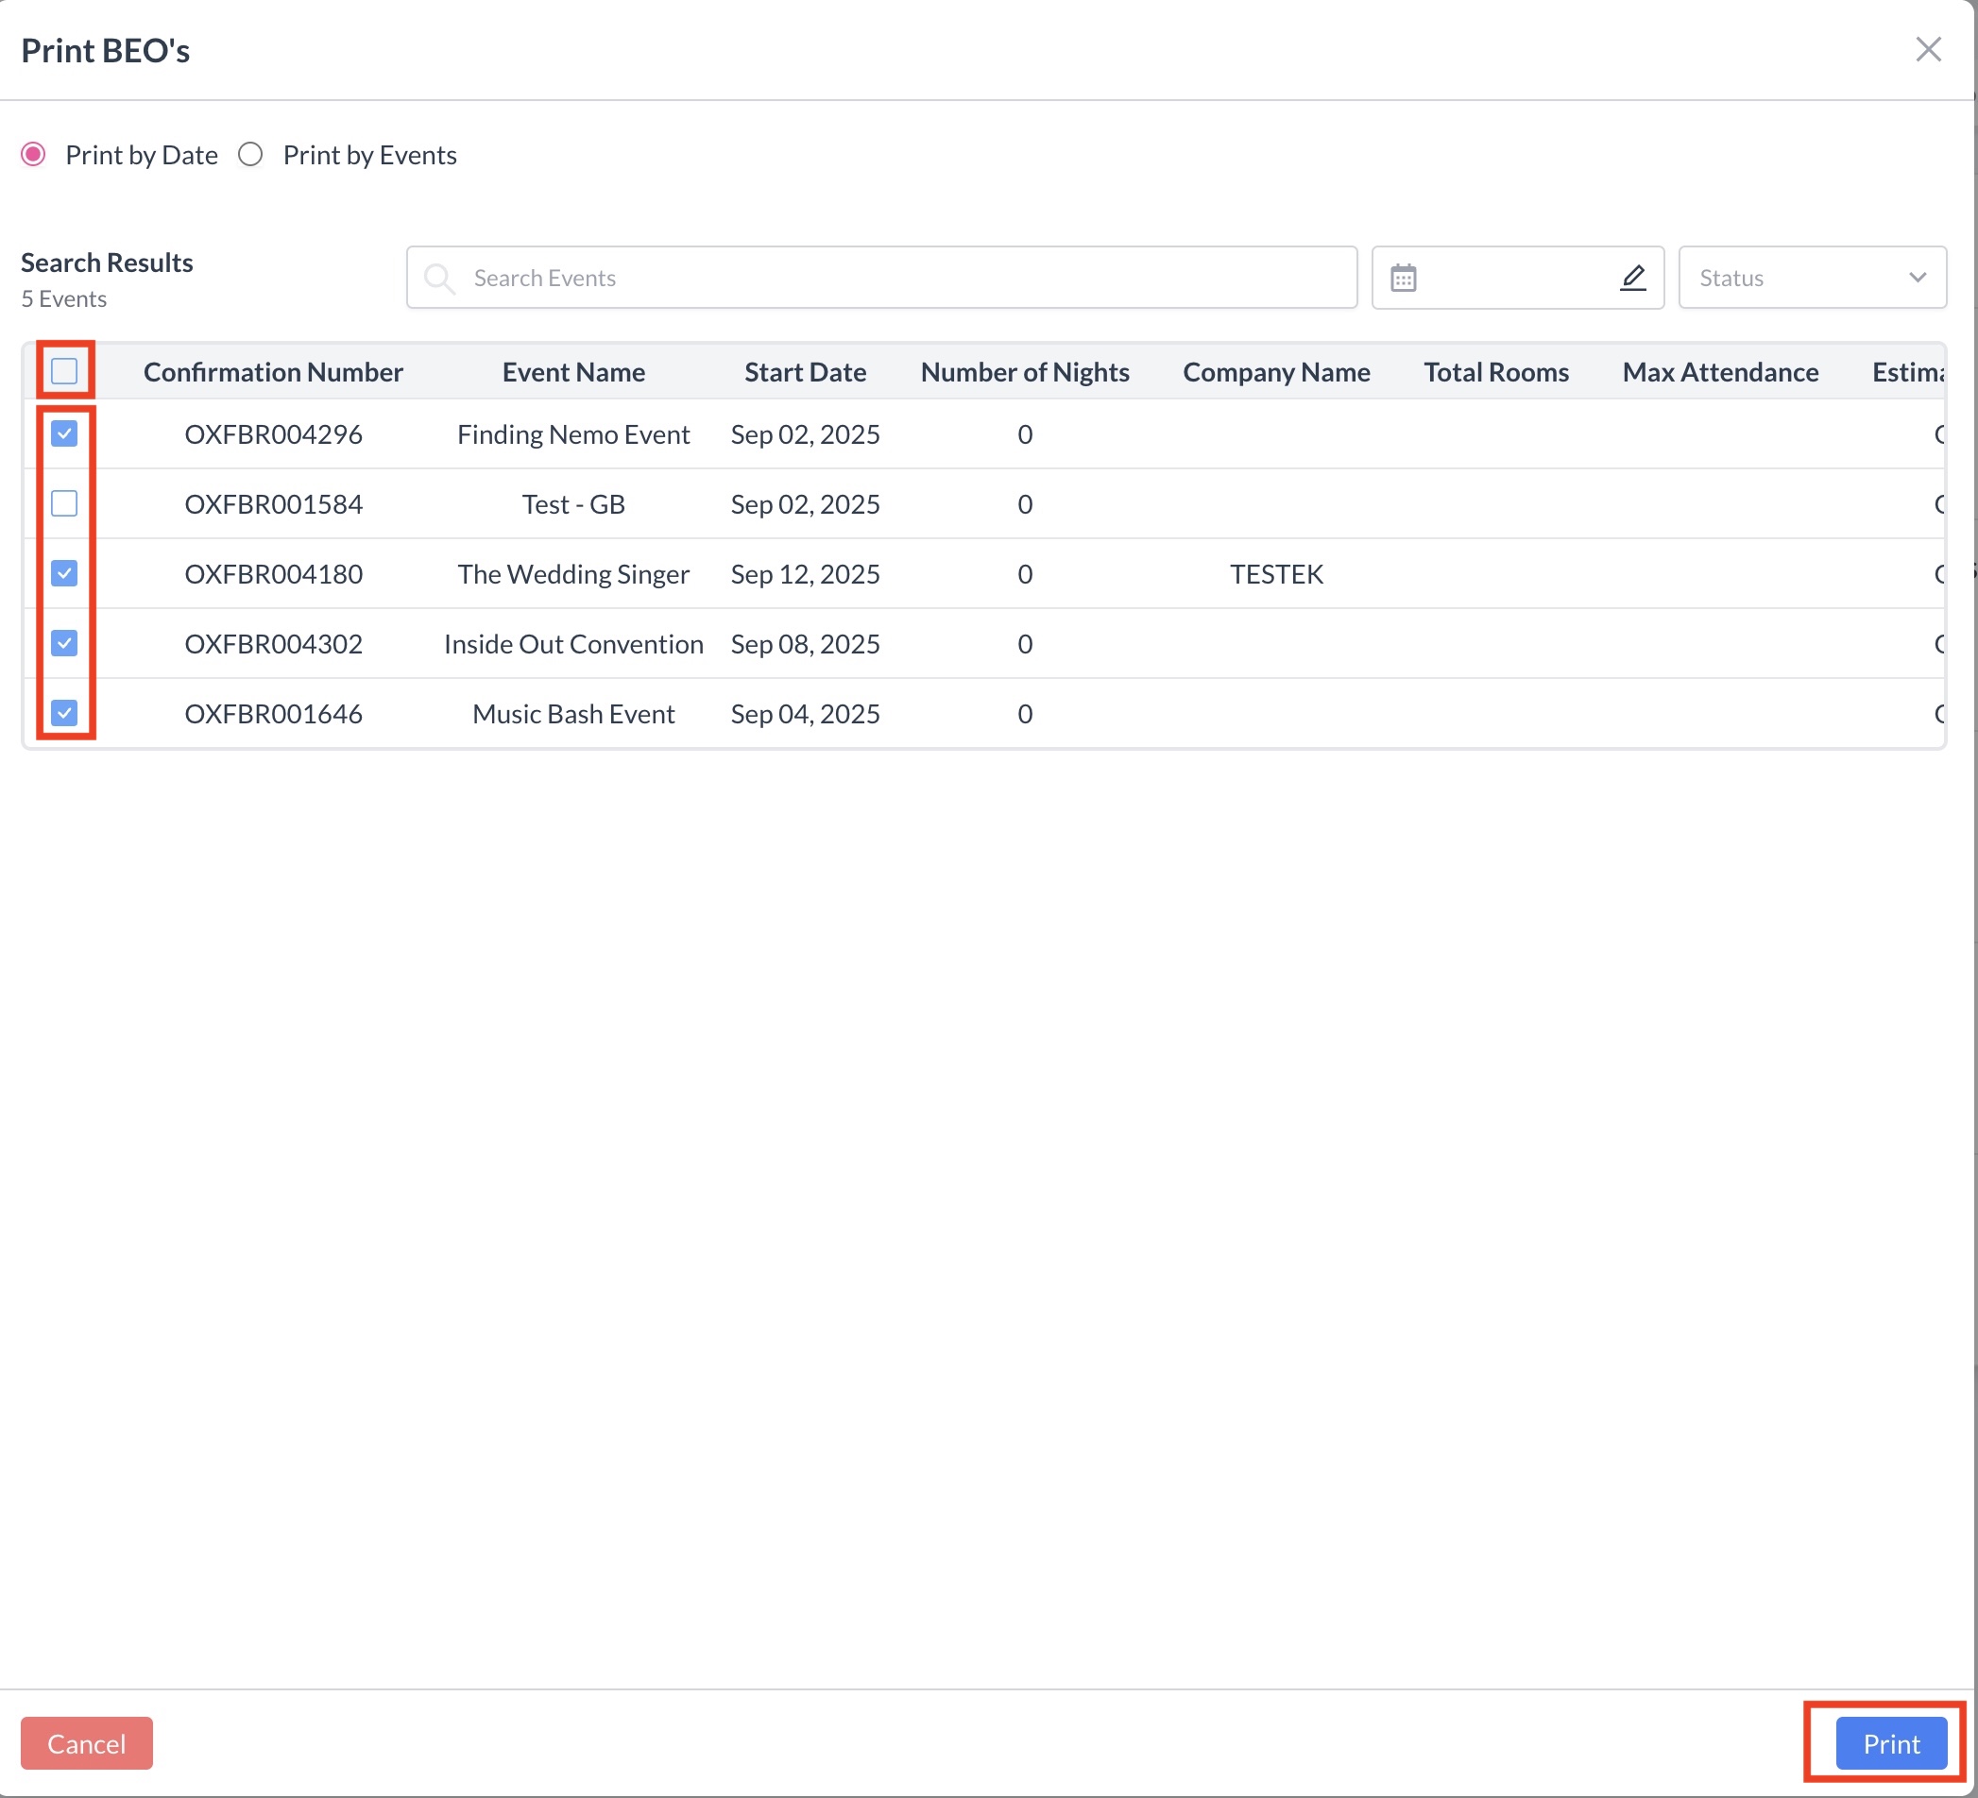Close the Print BEO's dialog
This screenshot has width=1978, height=1798.
coord(1928,49)
